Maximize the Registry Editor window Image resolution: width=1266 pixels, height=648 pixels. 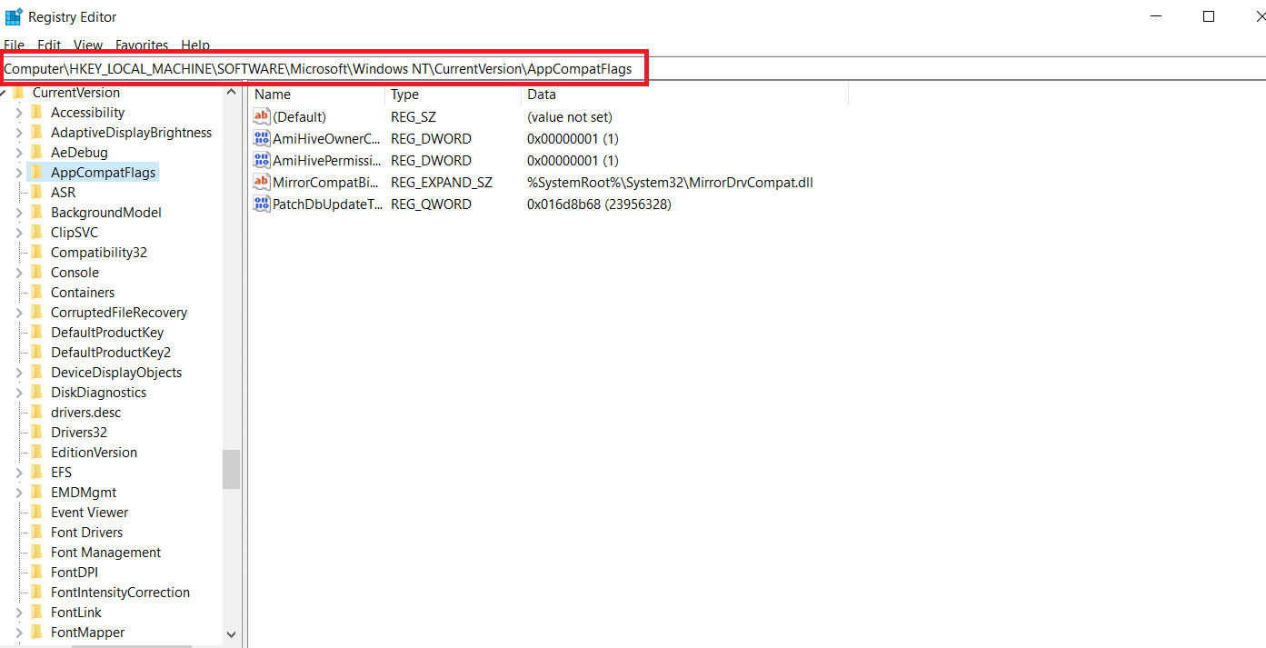(x=1209, y=16)
